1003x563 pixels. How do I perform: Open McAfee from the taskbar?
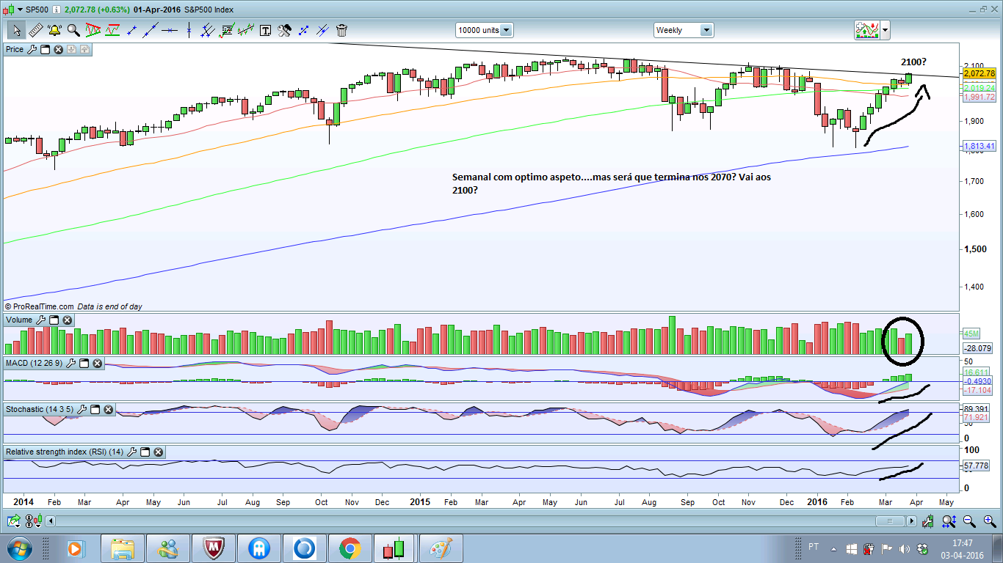click(213, 548)
